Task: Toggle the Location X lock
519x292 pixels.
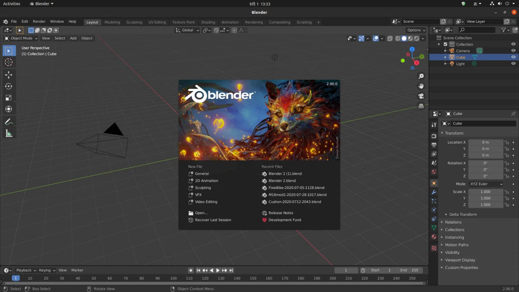Action: point(506,142)
